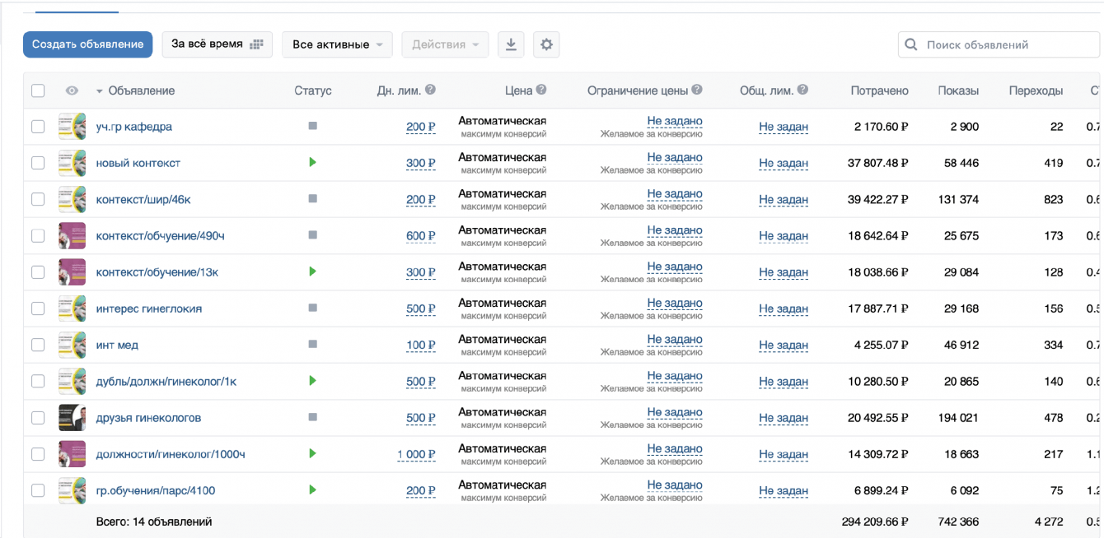
Task: Click the Создать объявление button
Action: [x=88, y=44]
